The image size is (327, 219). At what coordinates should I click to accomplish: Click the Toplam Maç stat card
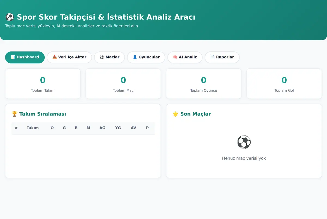point(123,84)
